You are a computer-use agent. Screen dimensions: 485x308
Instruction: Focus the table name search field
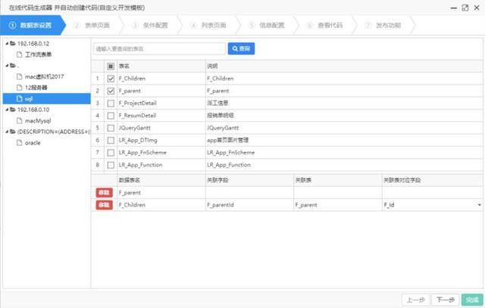159,48
